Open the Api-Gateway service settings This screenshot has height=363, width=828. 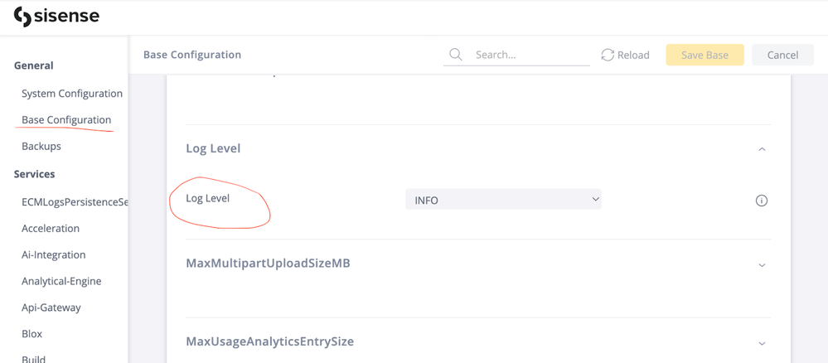(x=51, y=307)
